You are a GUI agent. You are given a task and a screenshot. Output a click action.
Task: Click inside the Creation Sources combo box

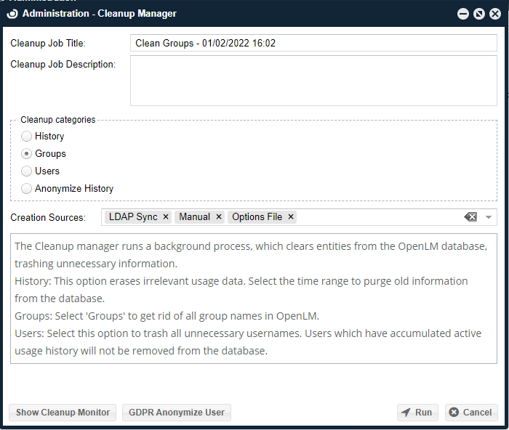[378, 217]
